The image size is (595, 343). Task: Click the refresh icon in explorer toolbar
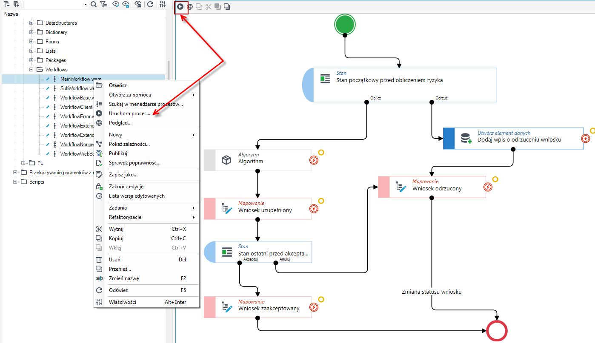point(150,4)
